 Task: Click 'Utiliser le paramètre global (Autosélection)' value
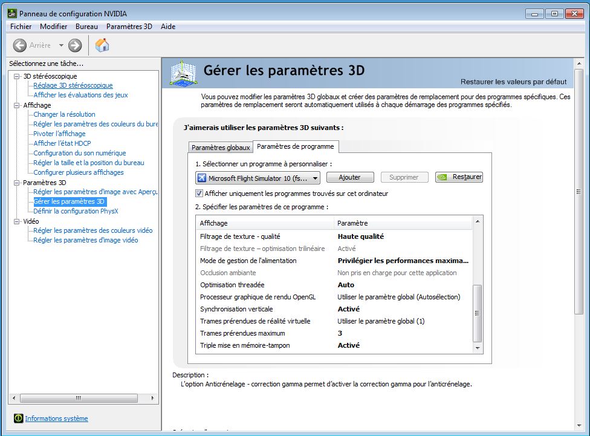[399, 297]
